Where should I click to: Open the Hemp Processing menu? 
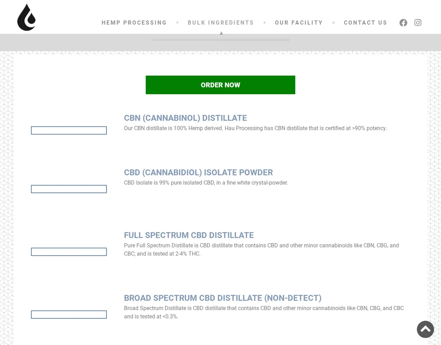[x=134, y=23]
